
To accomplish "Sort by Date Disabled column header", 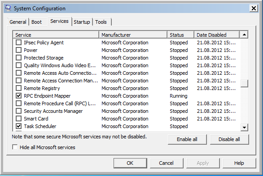I will point(217,35).
